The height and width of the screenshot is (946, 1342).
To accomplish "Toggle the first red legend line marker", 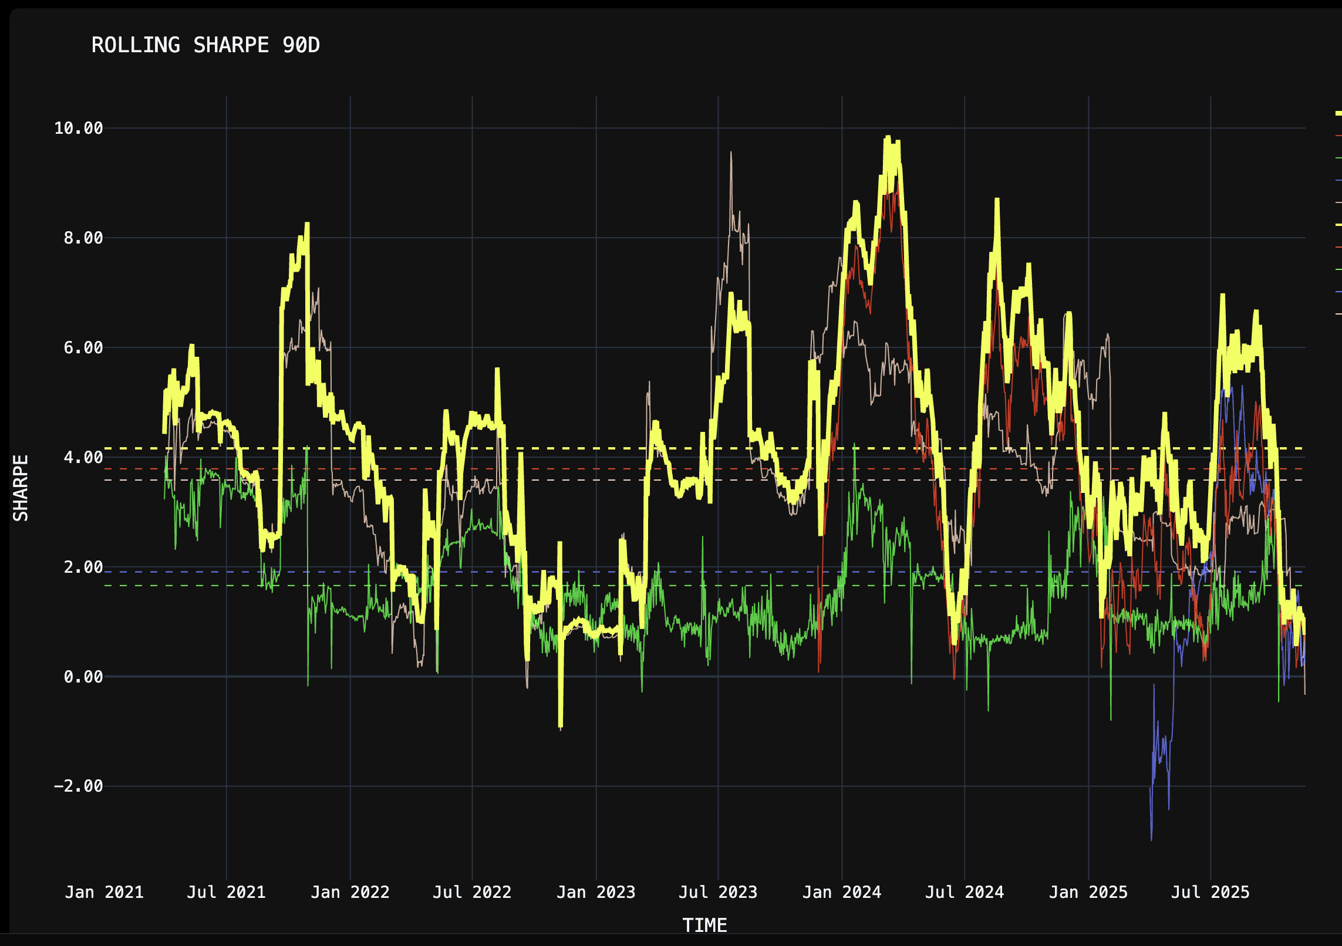I will pyautogui.click(x=1338, y=136).
